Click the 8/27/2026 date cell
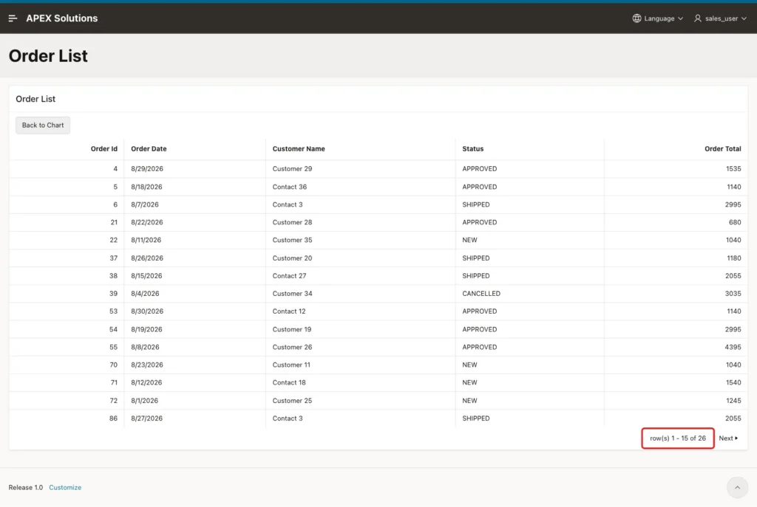Image resolution: width=757 pixels, height=507 pixels. [147, 418]
